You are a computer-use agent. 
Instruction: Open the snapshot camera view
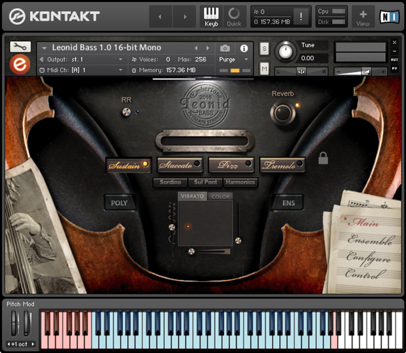pos(225,48)
